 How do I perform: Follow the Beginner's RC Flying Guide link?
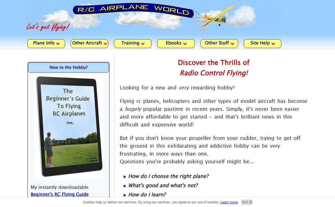(x=59, y=194)
